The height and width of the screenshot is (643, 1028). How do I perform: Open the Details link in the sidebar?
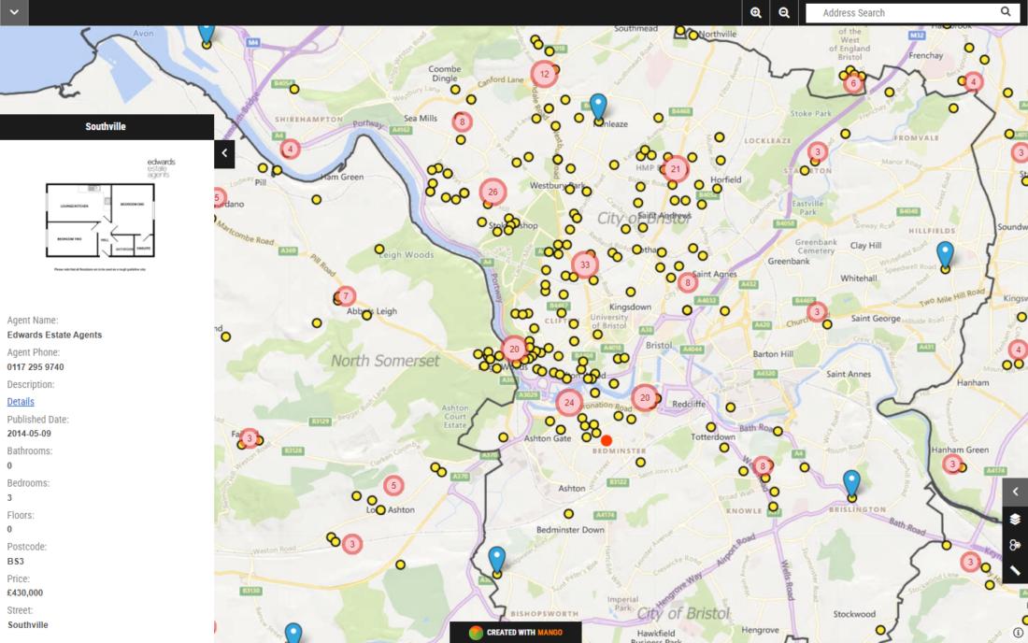click(20, 401)
